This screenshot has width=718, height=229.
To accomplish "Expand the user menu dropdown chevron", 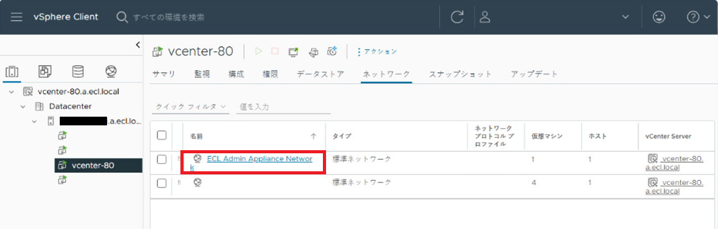I will (625, 17).
